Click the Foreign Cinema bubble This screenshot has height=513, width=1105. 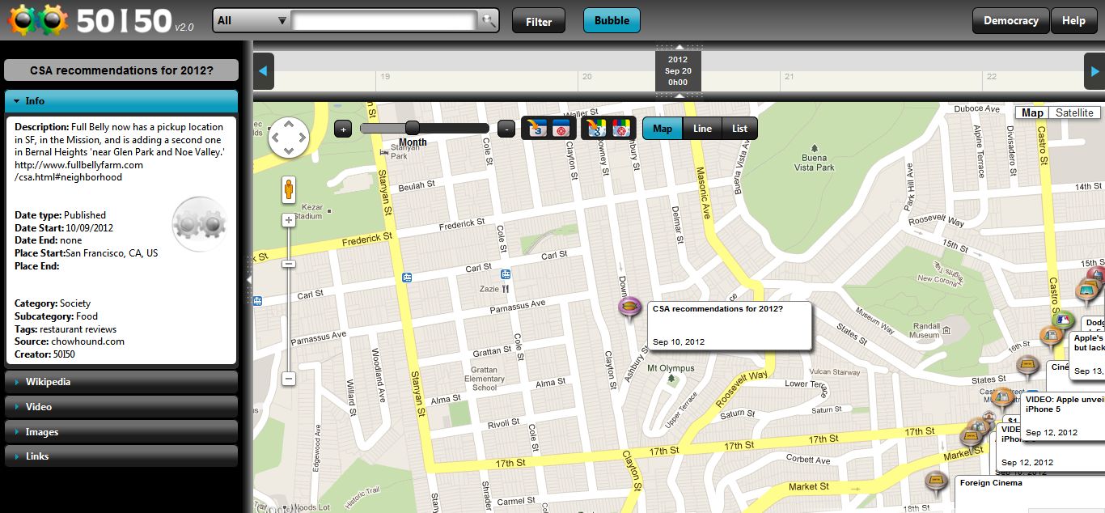[1030, 494]
